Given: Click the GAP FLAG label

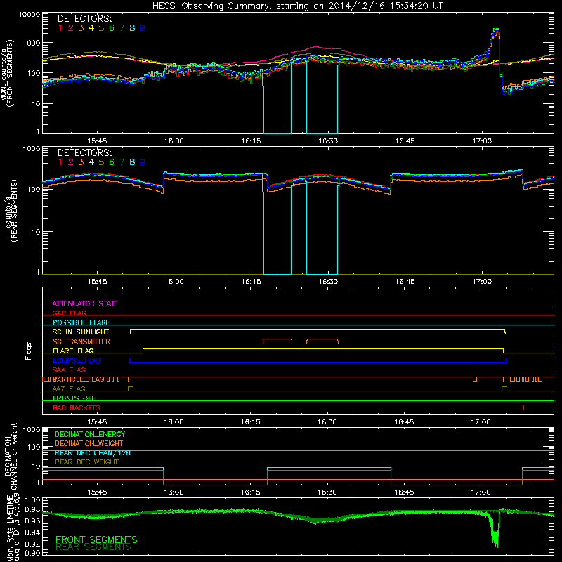Looking at the screenshot, I should click(69, 313).
